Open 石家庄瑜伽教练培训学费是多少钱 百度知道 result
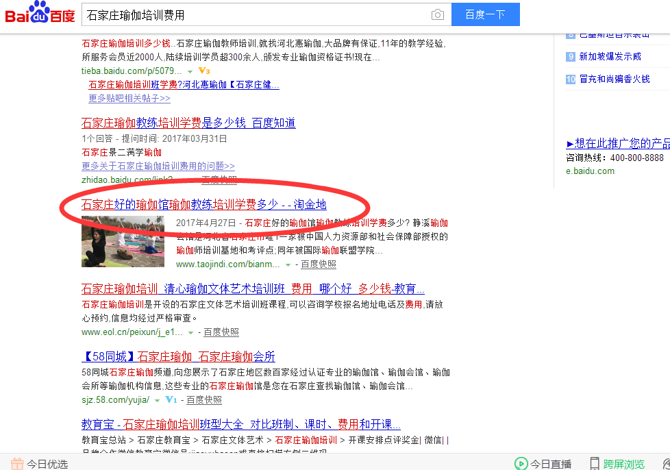 coord(188,123)
